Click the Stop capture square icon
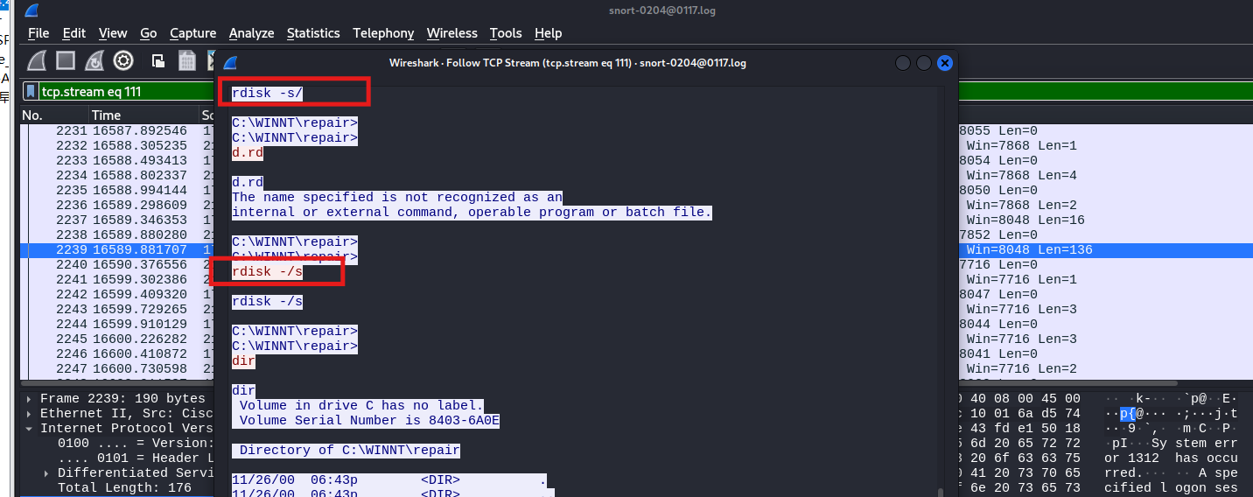Image resolution: width=1253 pixels, height=497 pixels. [66, 60]
